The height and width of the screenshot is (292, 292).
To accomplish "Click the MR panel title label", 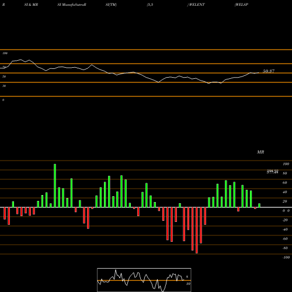I will pyautogui.click(x=260, y=152).
